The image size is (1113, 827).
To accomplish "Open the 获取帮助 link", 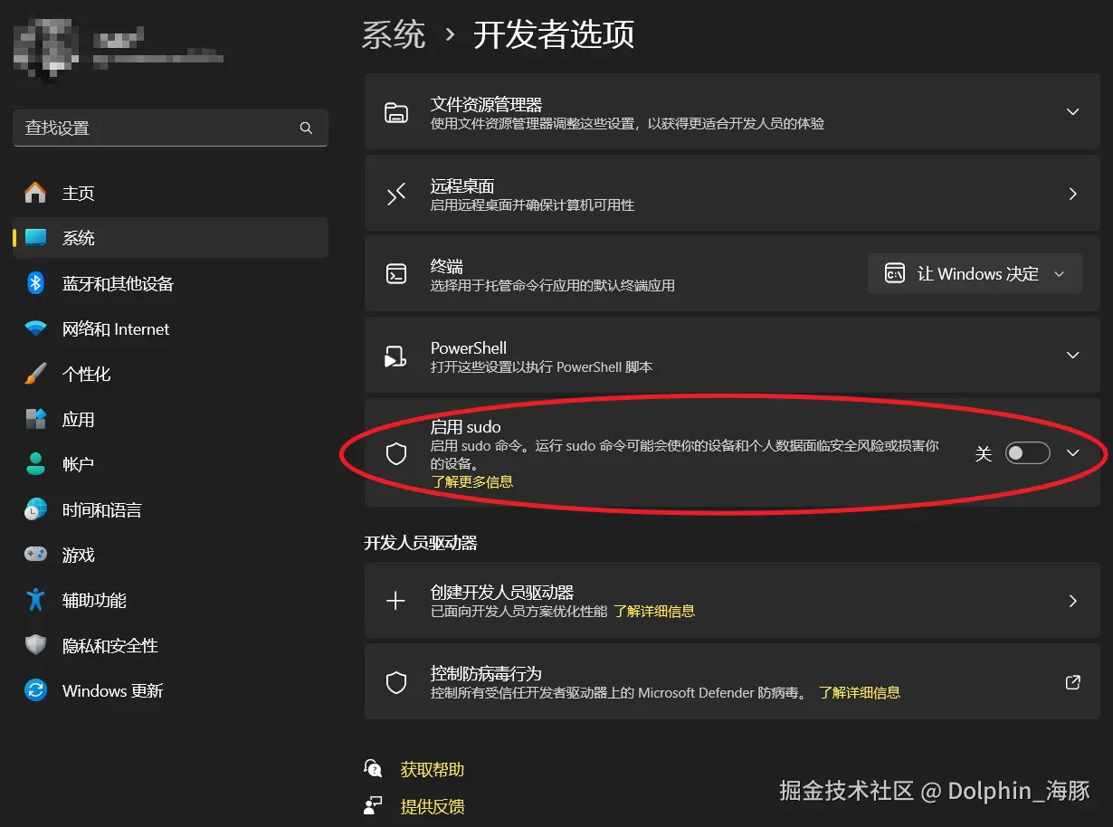I will (433, 769).
